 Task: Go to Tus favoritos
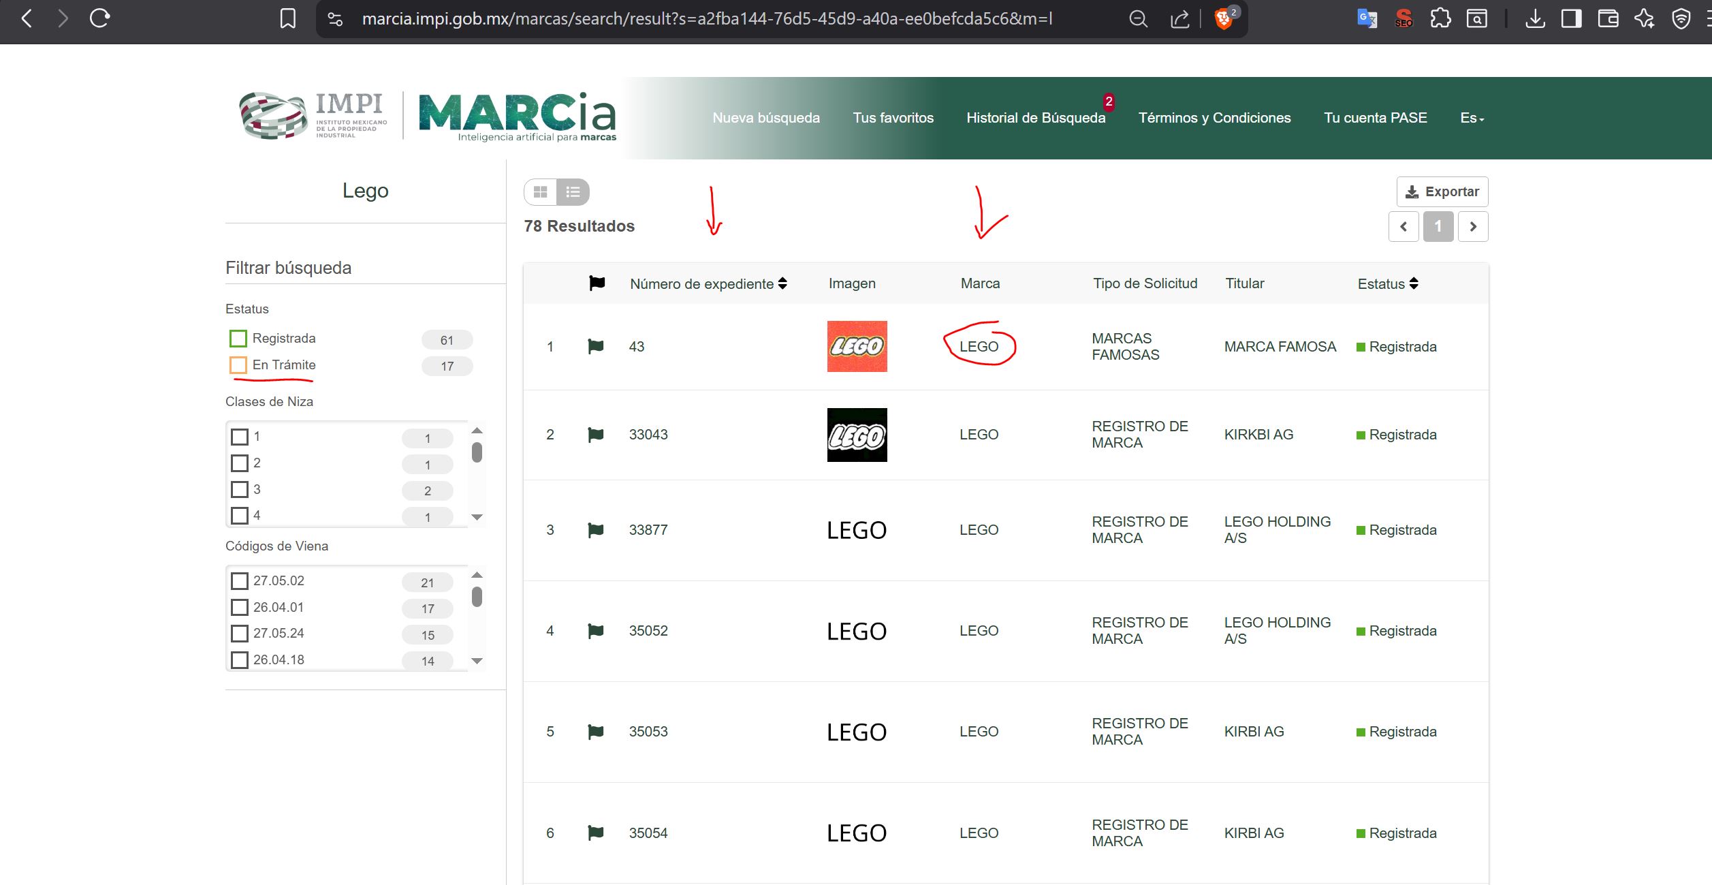(x=893, y=118)
